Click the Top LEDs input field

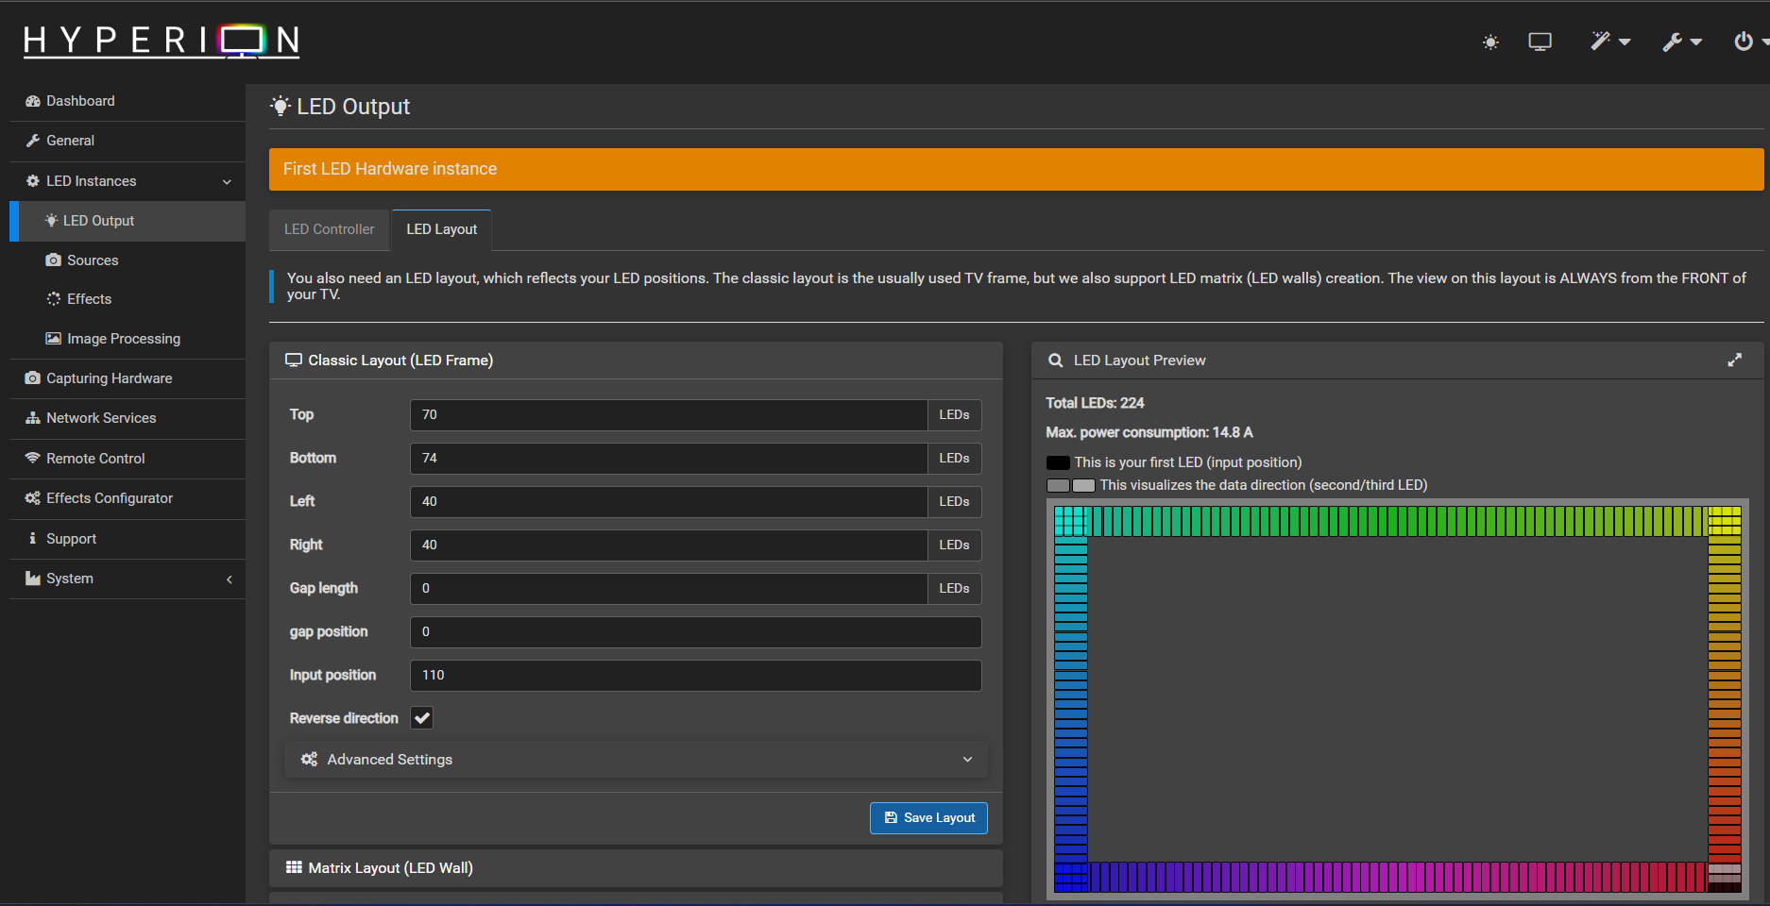click(x=669, y=415)
